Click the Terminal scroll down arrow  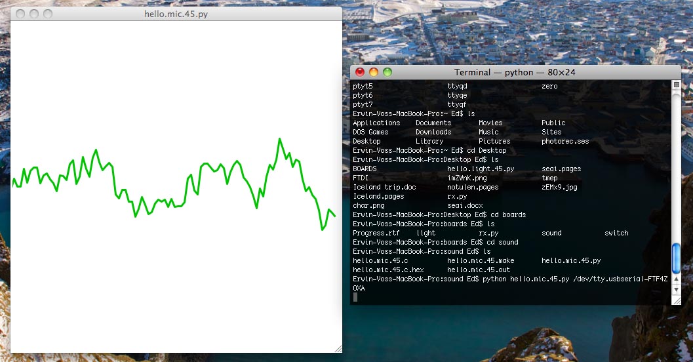click(x=676, y=289)
